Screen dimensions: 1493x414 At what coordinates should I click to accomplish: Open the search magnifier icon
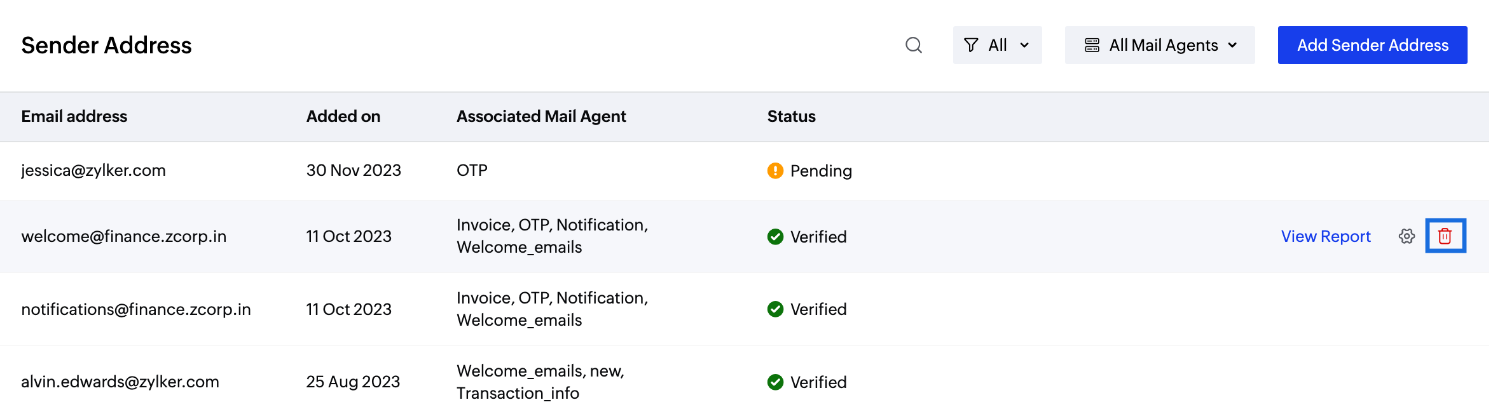point(914,45)
